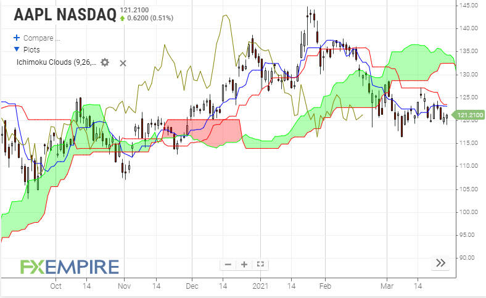
Task: Remove the Ichimoku Clouds plot
Action: pos(123,63)
